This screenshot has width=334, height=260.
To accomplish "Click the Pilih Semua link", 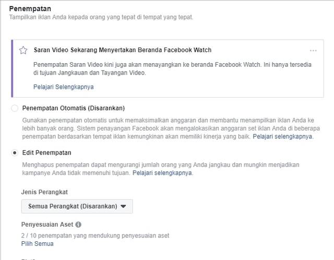I will (37, 244).
